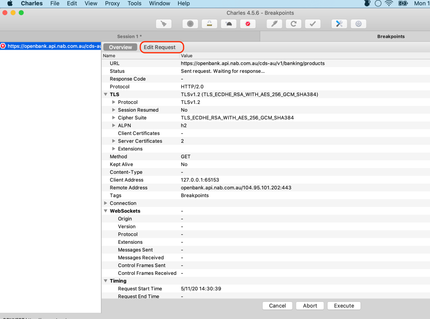Click the Execute button

click(x=344, y=306)
